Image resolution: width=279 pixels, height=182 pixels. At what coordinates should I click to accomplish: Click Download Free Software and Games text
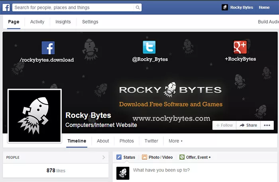[x=171, y=104]
